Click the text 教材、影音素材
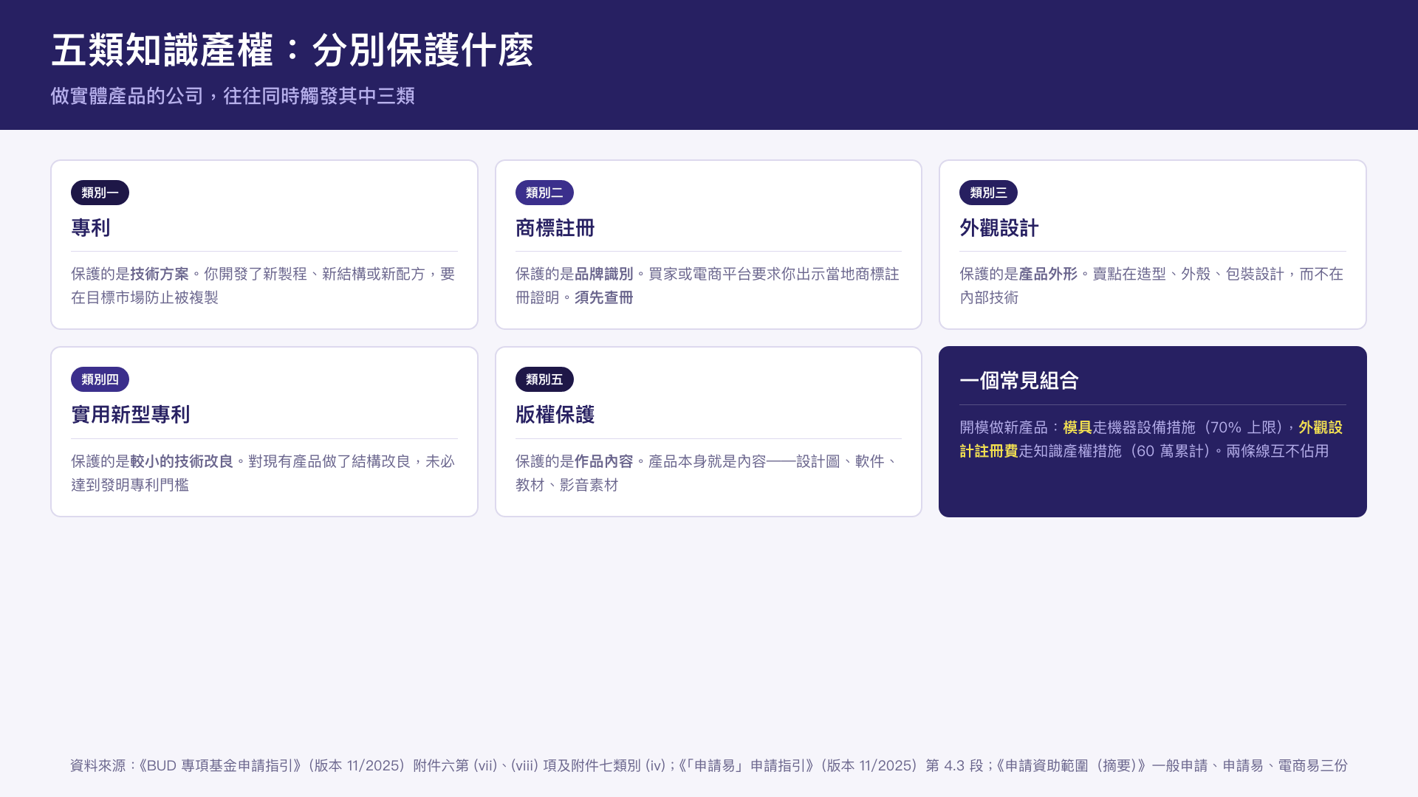Screen dimensions: 1418x797 pyautogui.click(x=567, y=485)
